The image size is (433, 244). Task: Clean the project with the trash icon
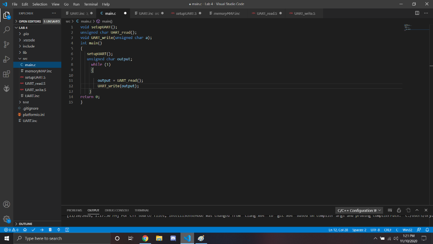50,230
